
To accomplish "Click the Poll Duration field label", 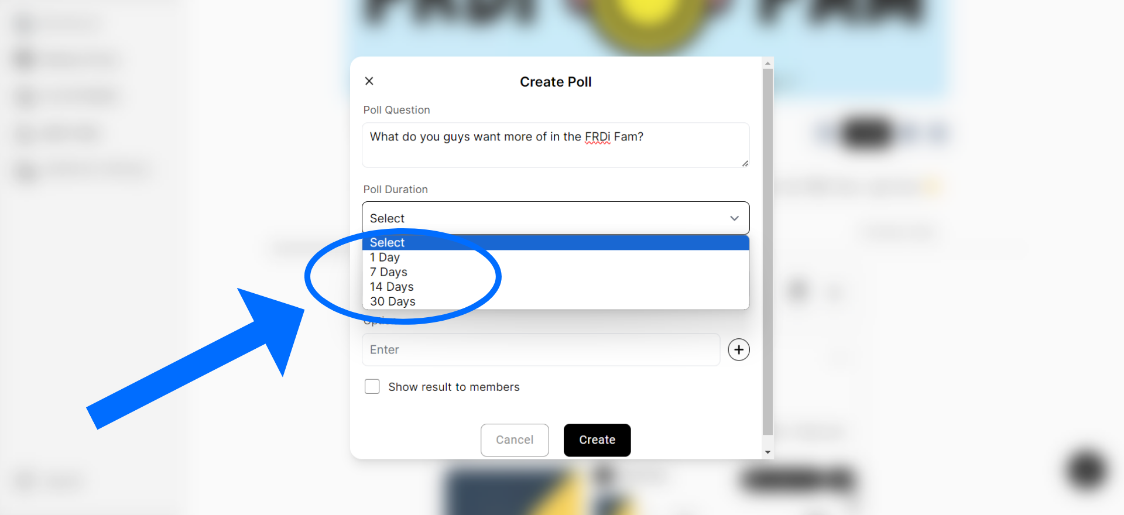I will 396,190.
